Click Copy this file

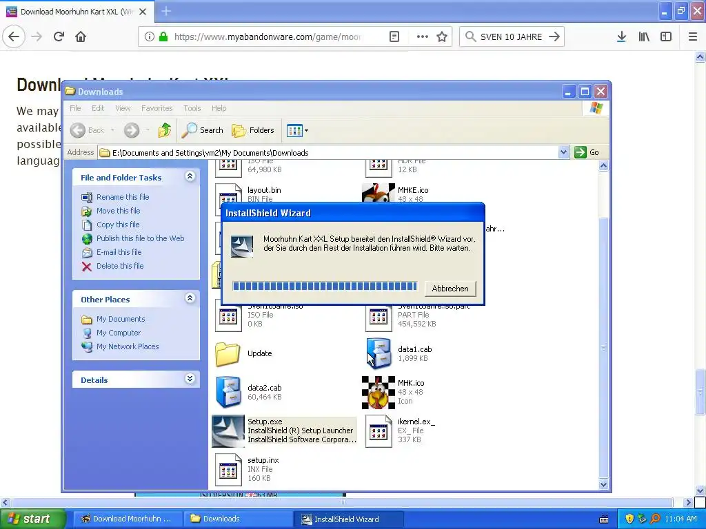pyautogui.click(x=118, y=225)
